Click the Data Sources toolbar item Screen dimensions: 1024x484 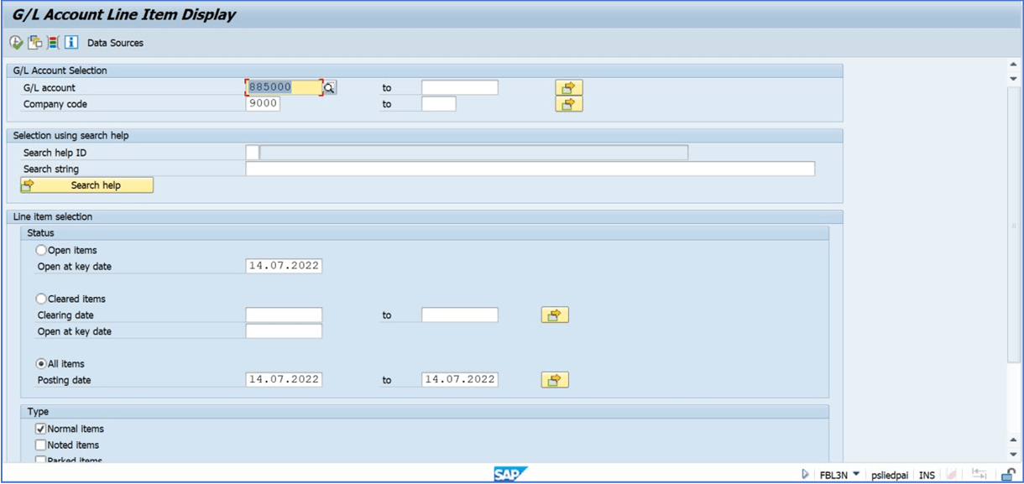[115, 43]
